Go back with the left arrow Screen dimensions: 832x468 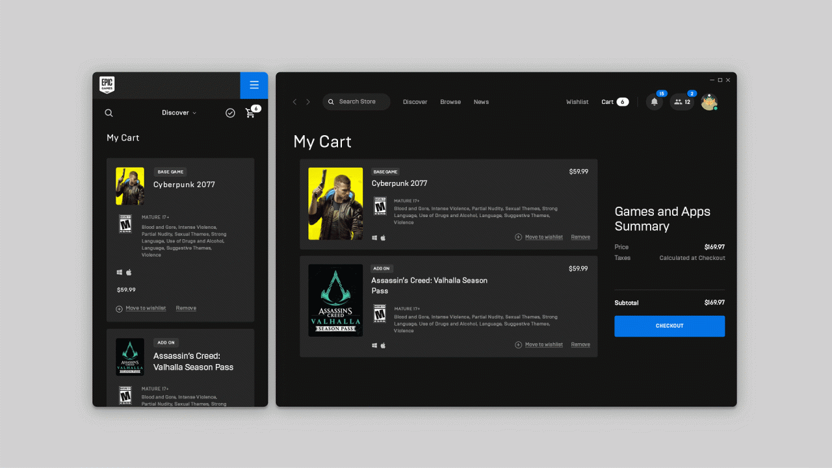tap(294, 102)
